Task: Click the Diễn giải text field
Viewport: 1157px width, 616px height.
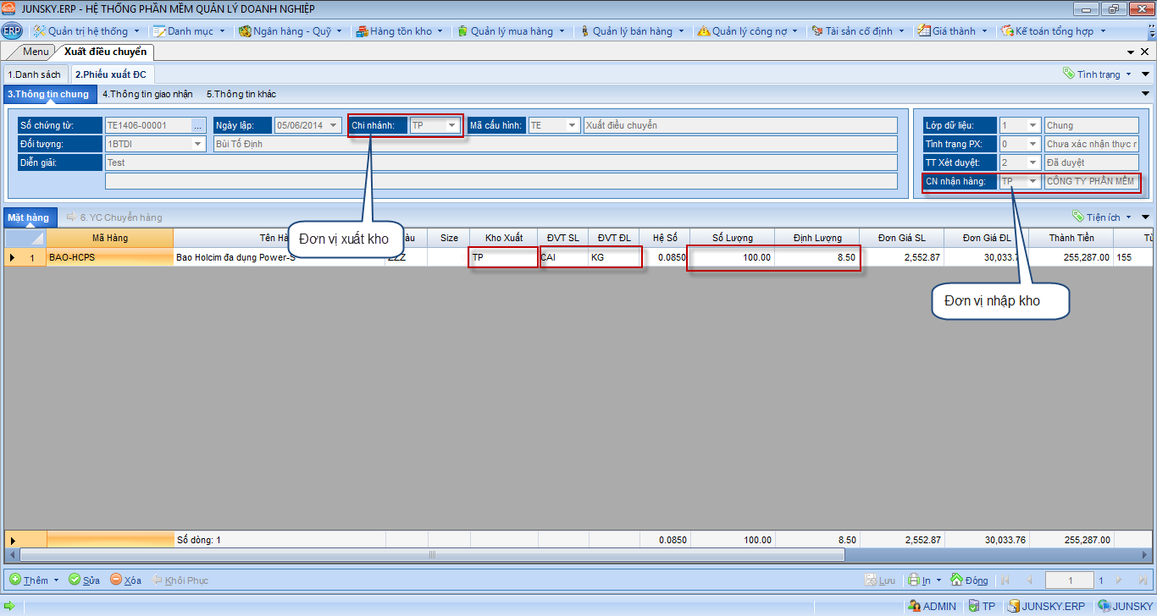Action: 500,162
